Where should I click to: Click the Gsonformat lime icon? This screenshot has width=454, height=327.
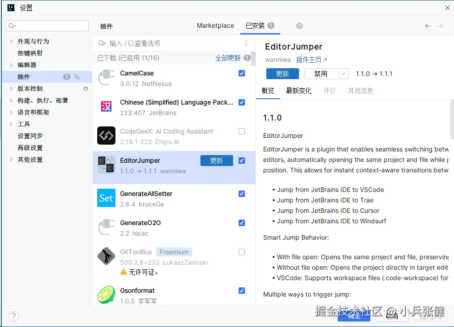tap(106, 295)
